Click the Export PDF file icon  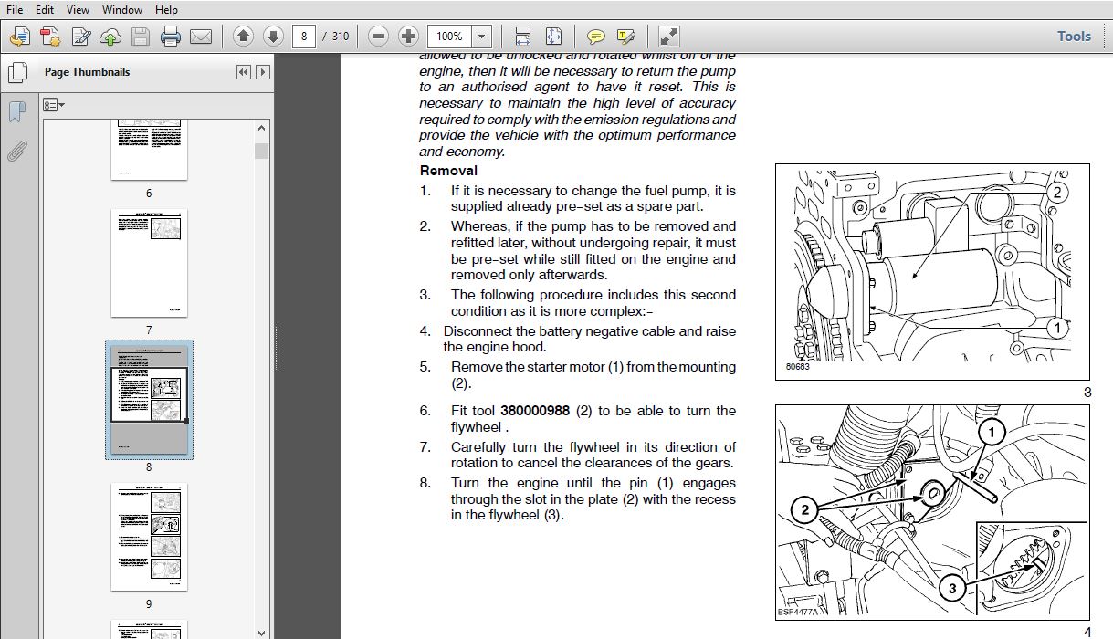(x=50, y=37)
